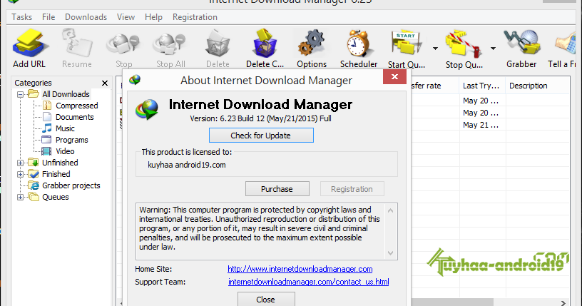This screenshot has width=582, height=306.
Task: Open the contact_us.html Support Team link
Action: [308, 282]
